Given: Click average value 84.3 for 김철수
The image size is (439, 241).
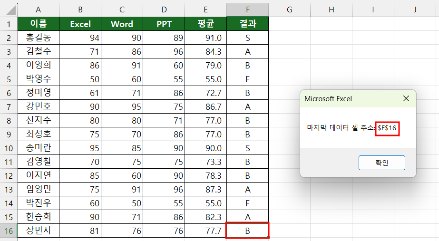Looking at the screenshot, I should [205, 51].
